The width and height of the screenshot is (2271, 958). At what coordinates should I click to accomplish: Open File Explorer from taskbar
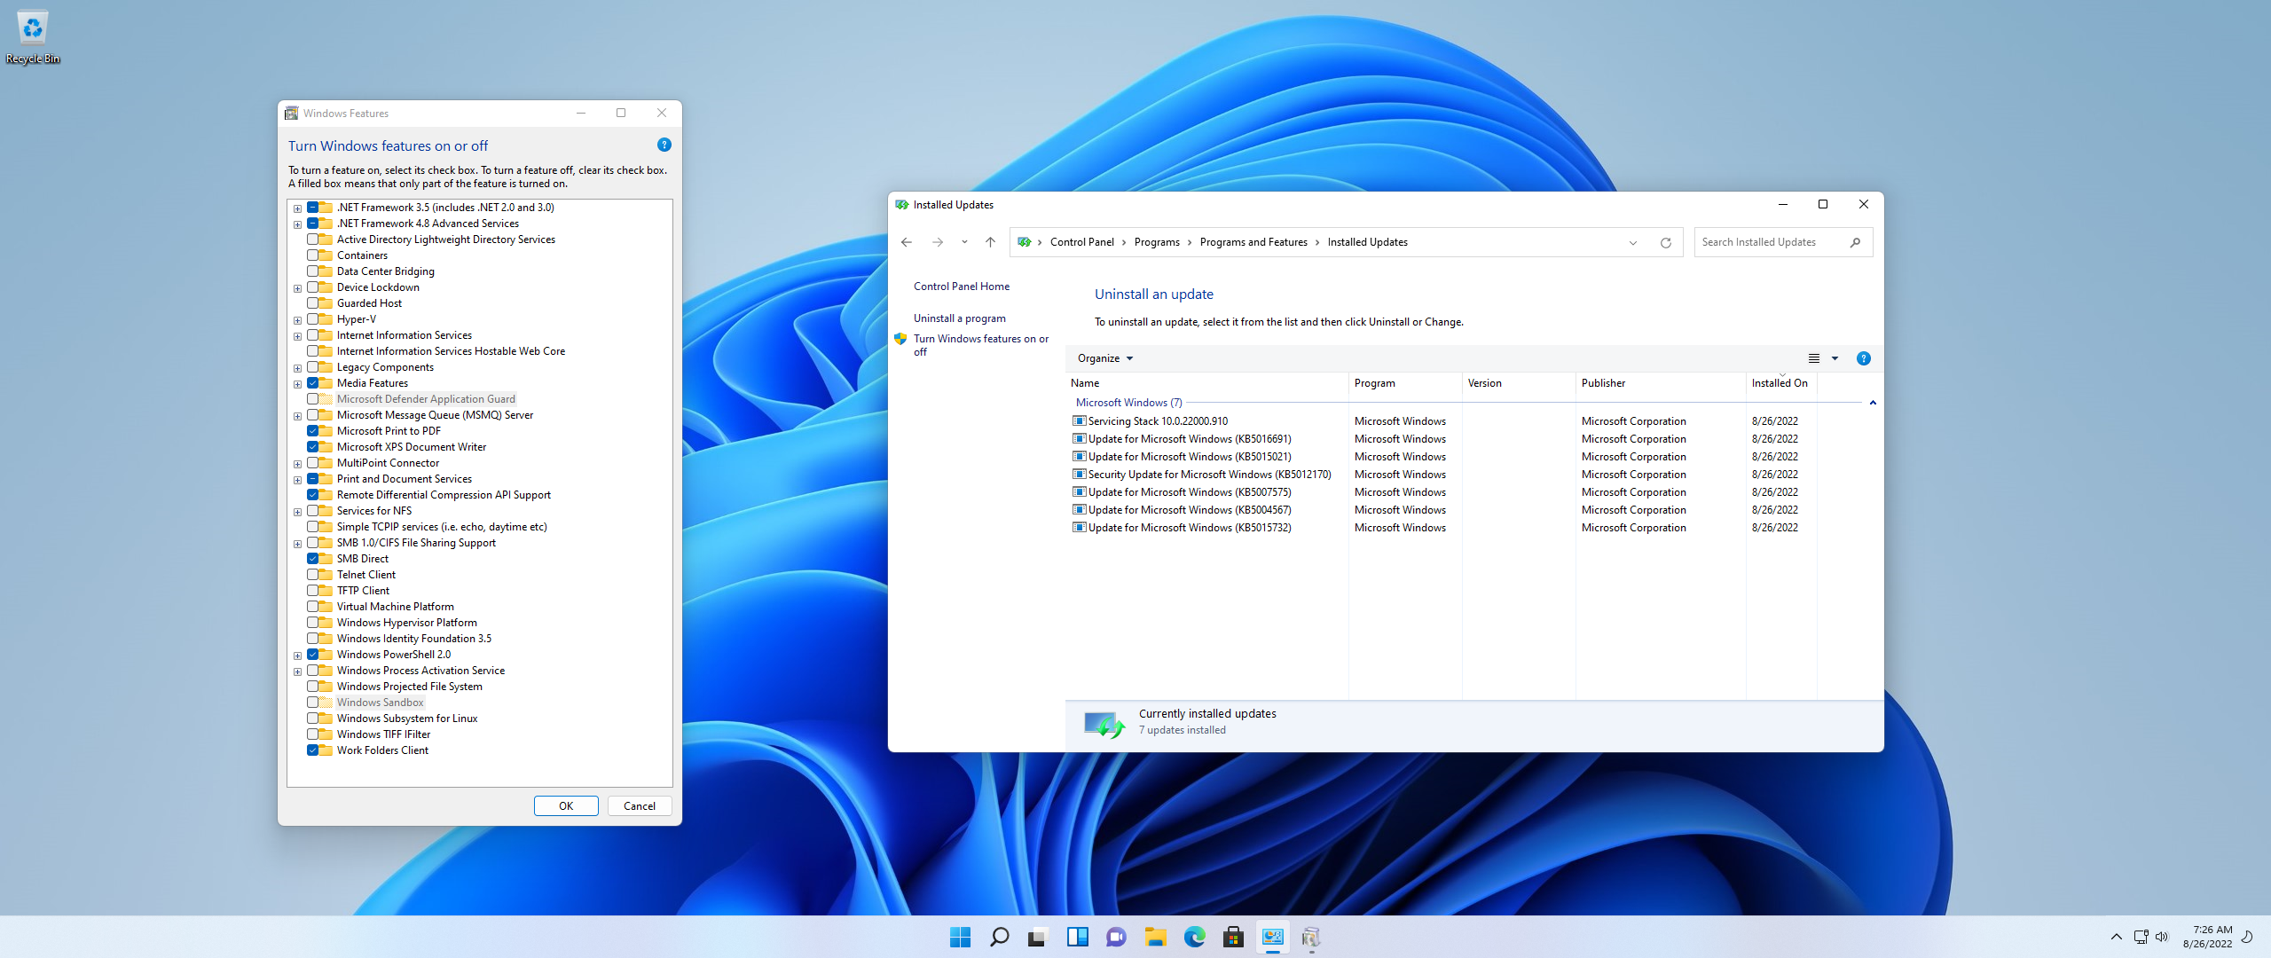(1155, 937)
